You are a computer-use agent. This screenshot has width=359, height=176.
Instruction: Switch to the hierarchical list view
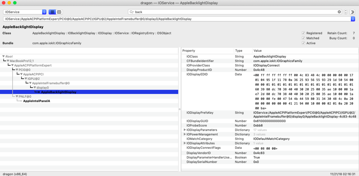52,12
